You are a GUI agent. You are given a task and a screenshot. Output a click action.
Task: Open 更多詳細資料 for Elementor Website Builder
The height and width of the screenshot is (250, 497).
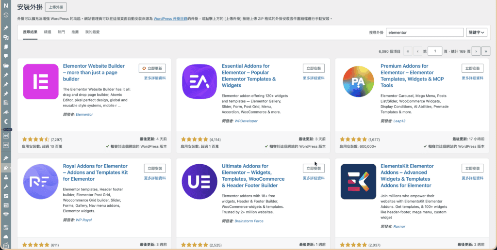[x=155, y=78]
